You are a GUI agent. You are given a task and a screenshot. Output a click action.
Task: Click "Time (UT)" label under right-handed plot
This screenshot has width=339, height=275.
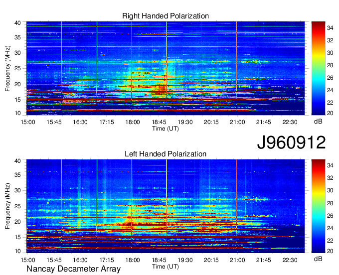[x=166, y=129]
